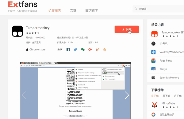Viewport: 184px width, 119px height.
Task: Click the iS-RPA icon
Action: (x=153, y=44)
